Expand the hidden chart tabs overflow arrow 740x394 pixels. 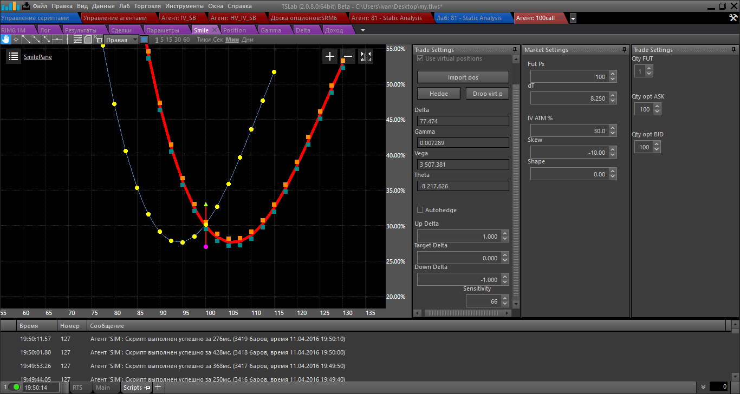[363, 30]
